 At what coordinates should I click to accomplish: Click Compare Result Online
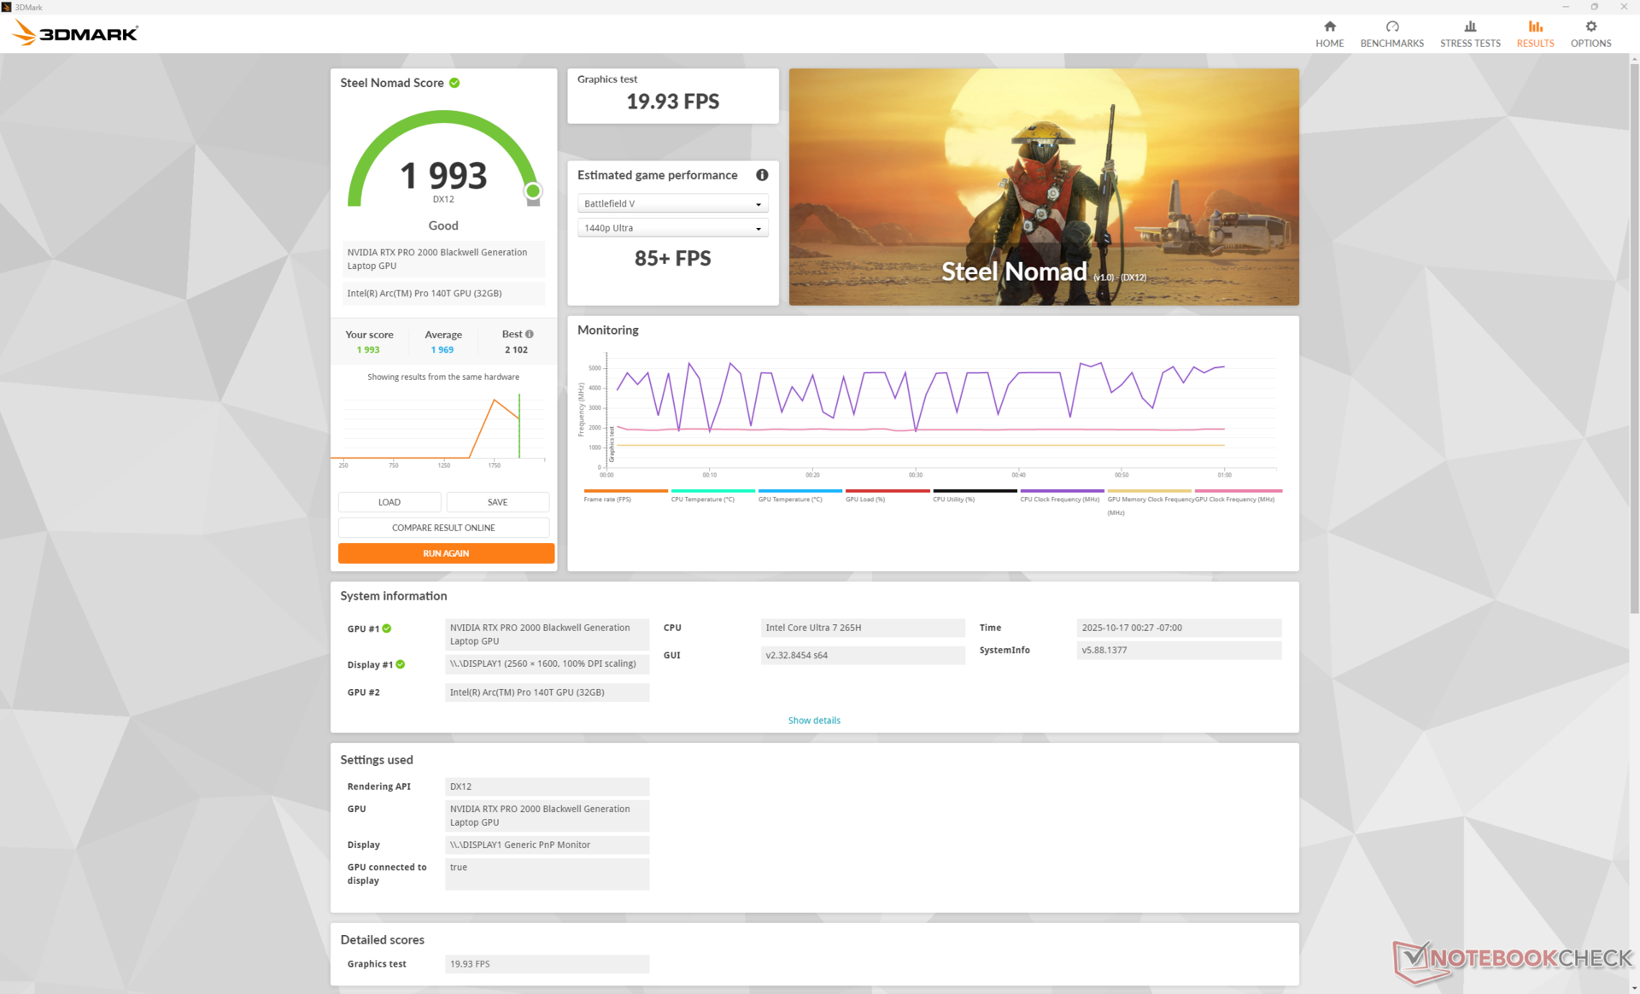[443, 528]
